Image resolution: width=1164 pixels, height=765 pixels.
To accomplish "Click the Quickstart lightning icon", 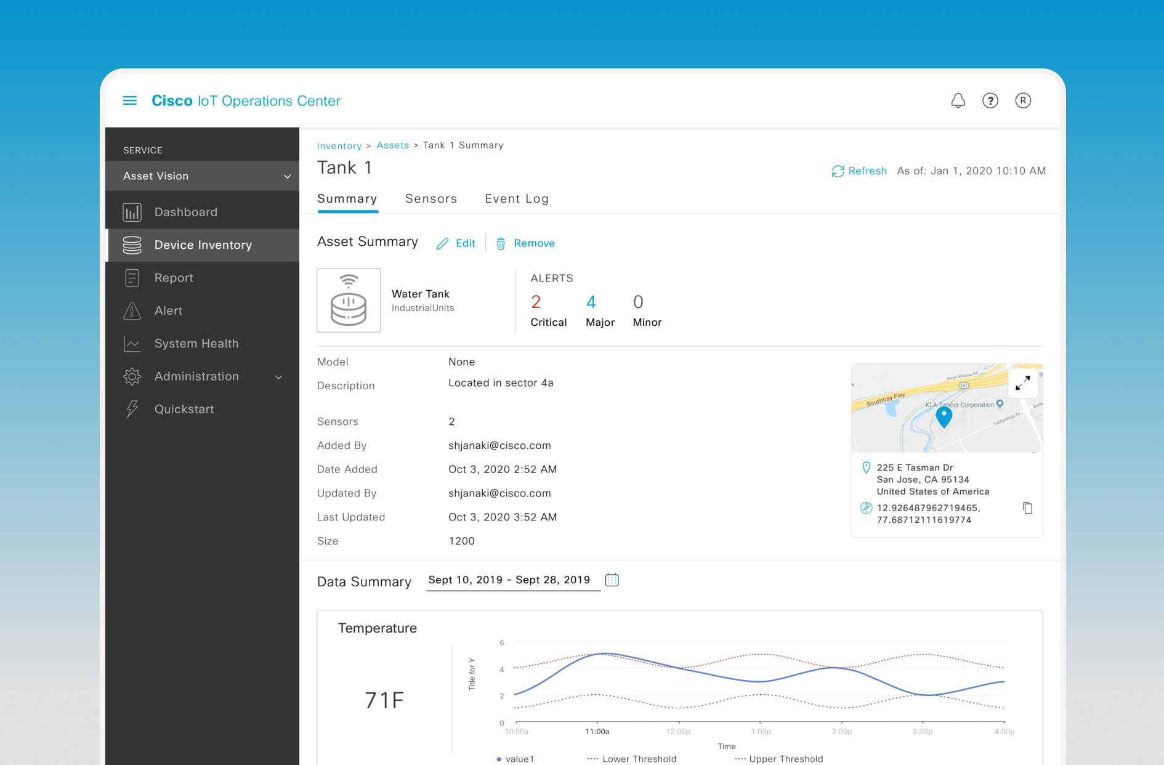I will (x=132, y=409).
